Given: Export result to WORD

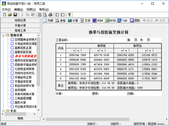Looking at the screenshot, I should [98, 20].
